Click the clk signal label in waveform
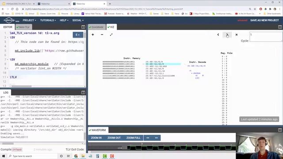 [120, 148]
